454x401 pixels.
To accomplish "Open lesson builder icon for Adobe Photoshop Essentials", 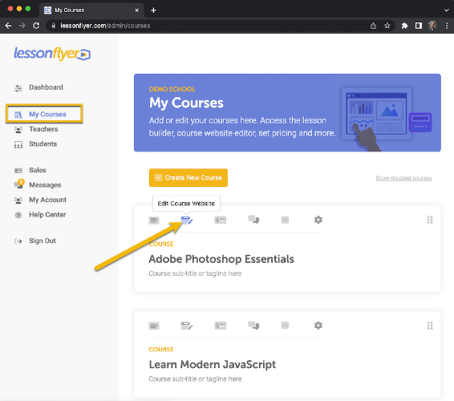I will coord(154,221).
